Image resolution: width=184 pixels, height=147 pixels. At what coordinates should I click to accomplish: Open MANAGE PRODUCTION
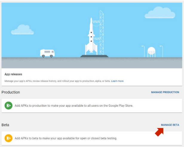165,92
